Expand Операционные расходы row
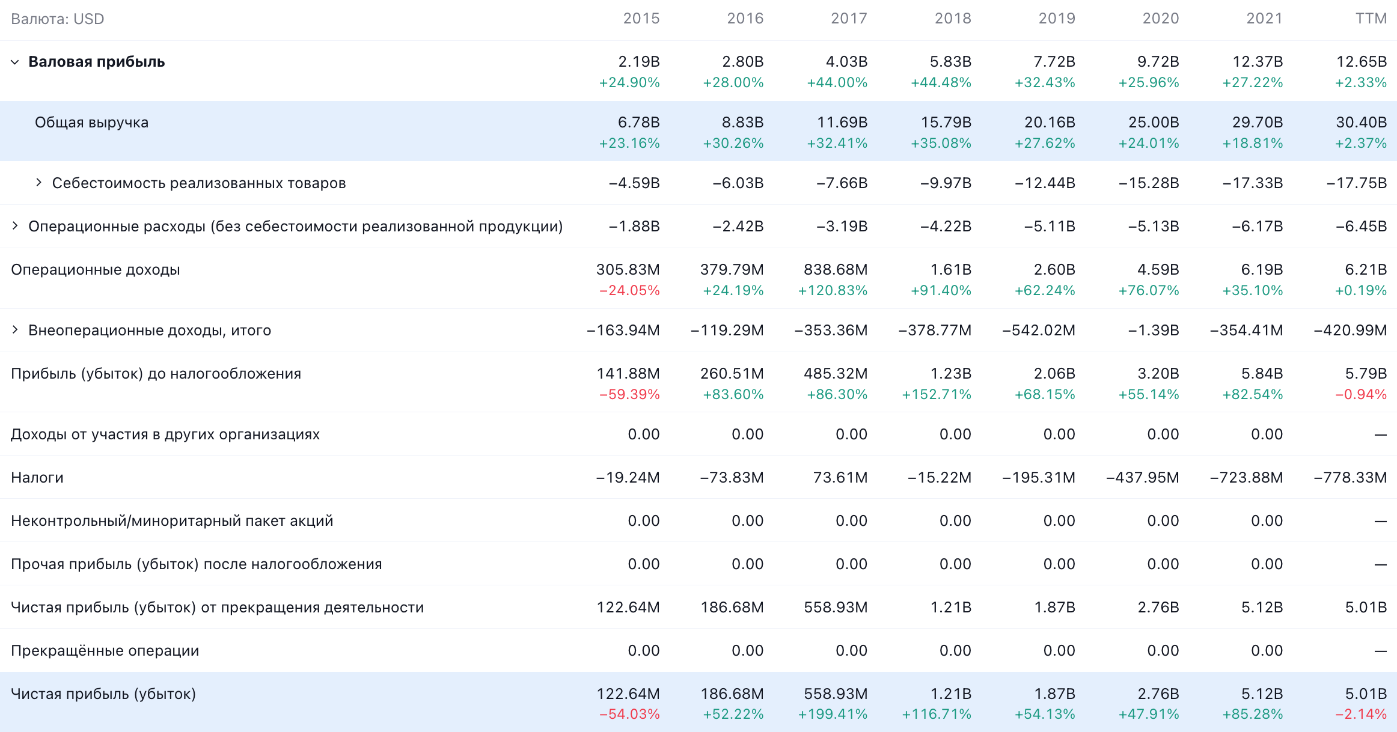The height and width of the screenshot is (732, 1397). click(x=15, y=226)
